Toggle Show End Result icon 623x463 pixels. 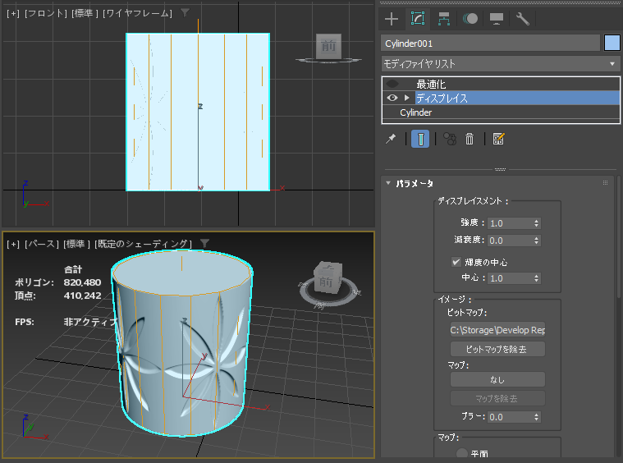coord(420,139)
